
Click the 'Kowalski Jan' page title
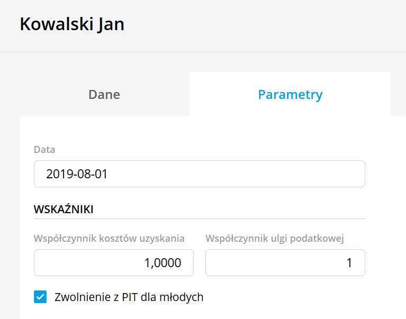(x=72, y=25)
